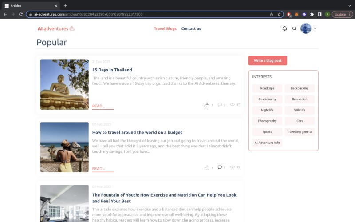Click the share icon in address bar
Screen dimensions: 355x222
coord(272,14)
